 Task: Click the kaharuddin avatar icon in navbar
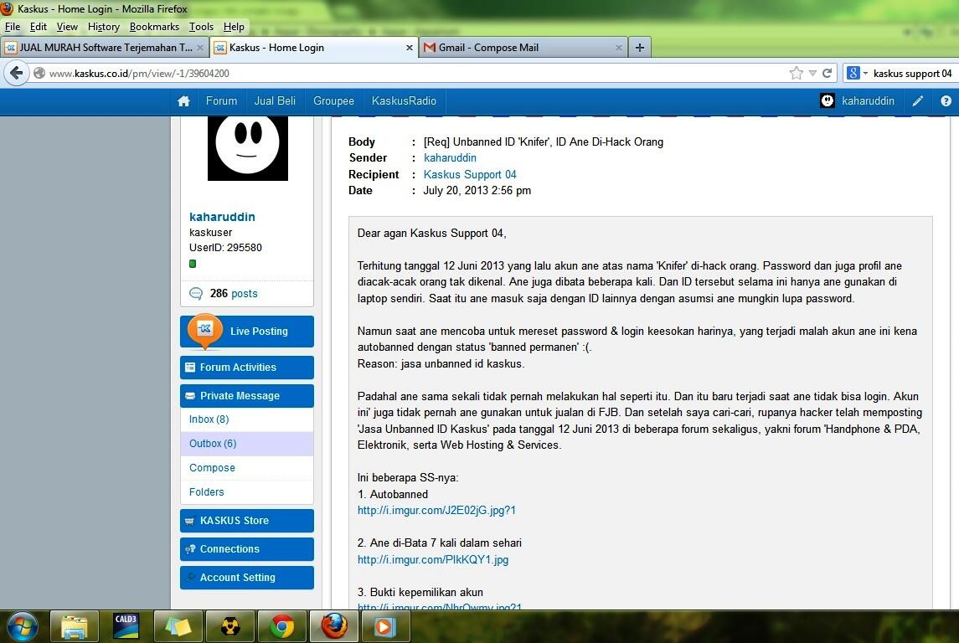827,100
